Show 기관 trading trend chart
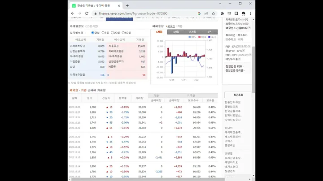The image size is (323, 181). pos(180,26)
